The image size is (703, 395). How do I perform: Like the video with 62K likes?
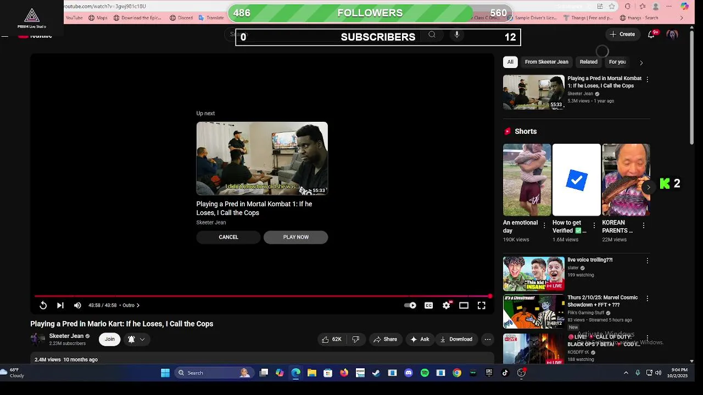[331, 340]
